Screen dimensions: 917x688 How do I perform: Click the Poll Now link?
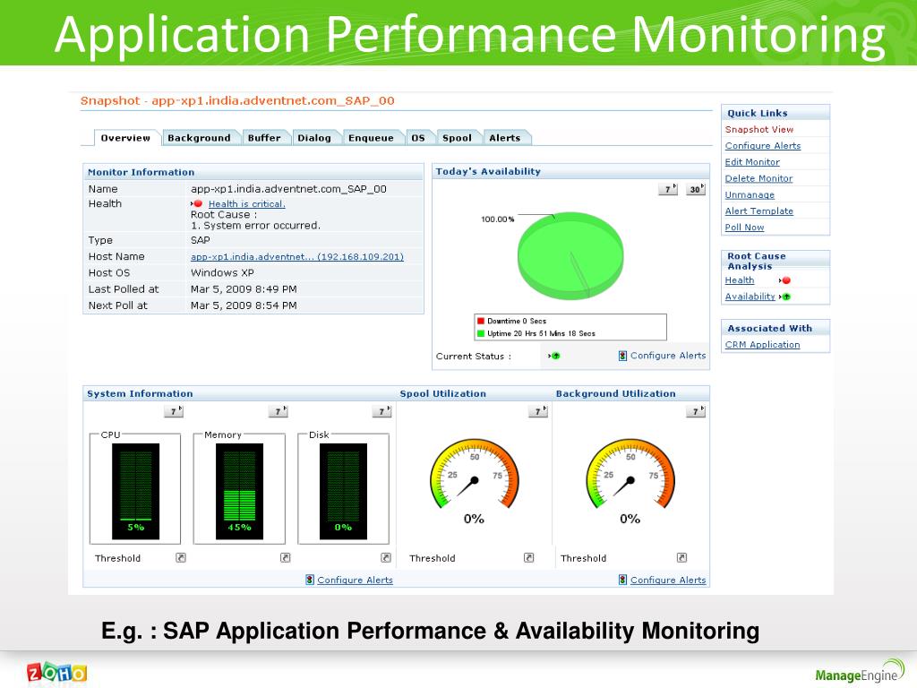[x=744, y=228]
